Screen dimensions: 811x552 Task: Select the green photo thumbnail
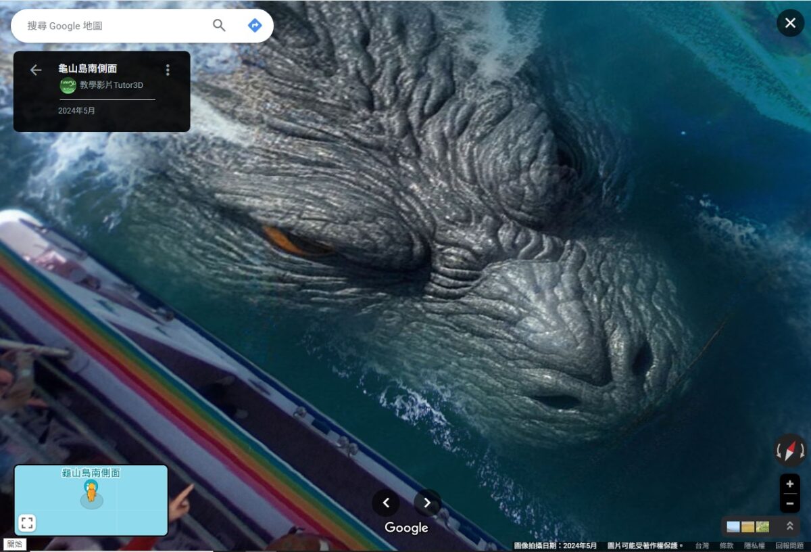762,526
